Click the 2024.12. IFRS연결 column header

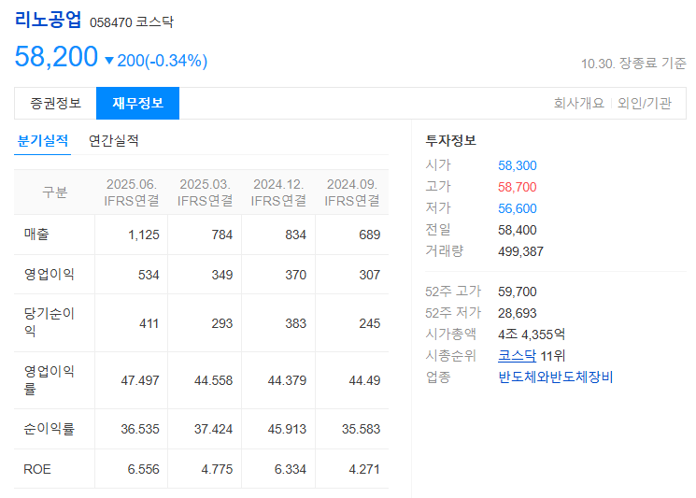(278, 192)
